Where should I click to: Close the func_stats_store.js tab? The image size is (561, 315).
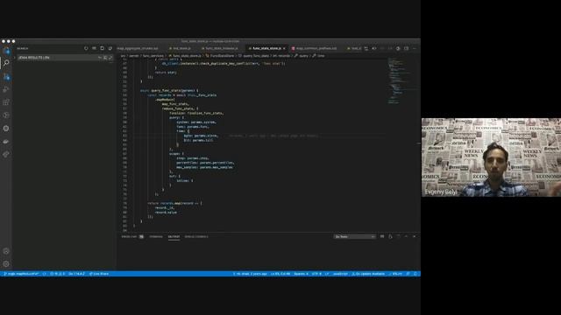tap(284, 48)
